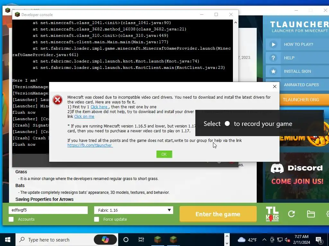Open the fb.com/tlauncher help link
This screenshot has width=329, height=246.
coord(90,145)
